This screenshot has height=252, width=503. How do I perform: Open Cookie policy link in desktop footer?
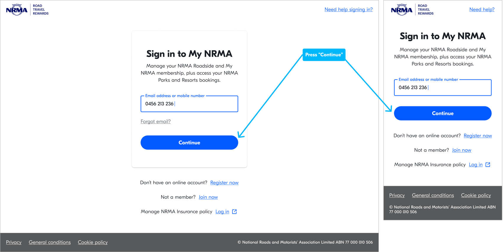[x=93, y=242]
